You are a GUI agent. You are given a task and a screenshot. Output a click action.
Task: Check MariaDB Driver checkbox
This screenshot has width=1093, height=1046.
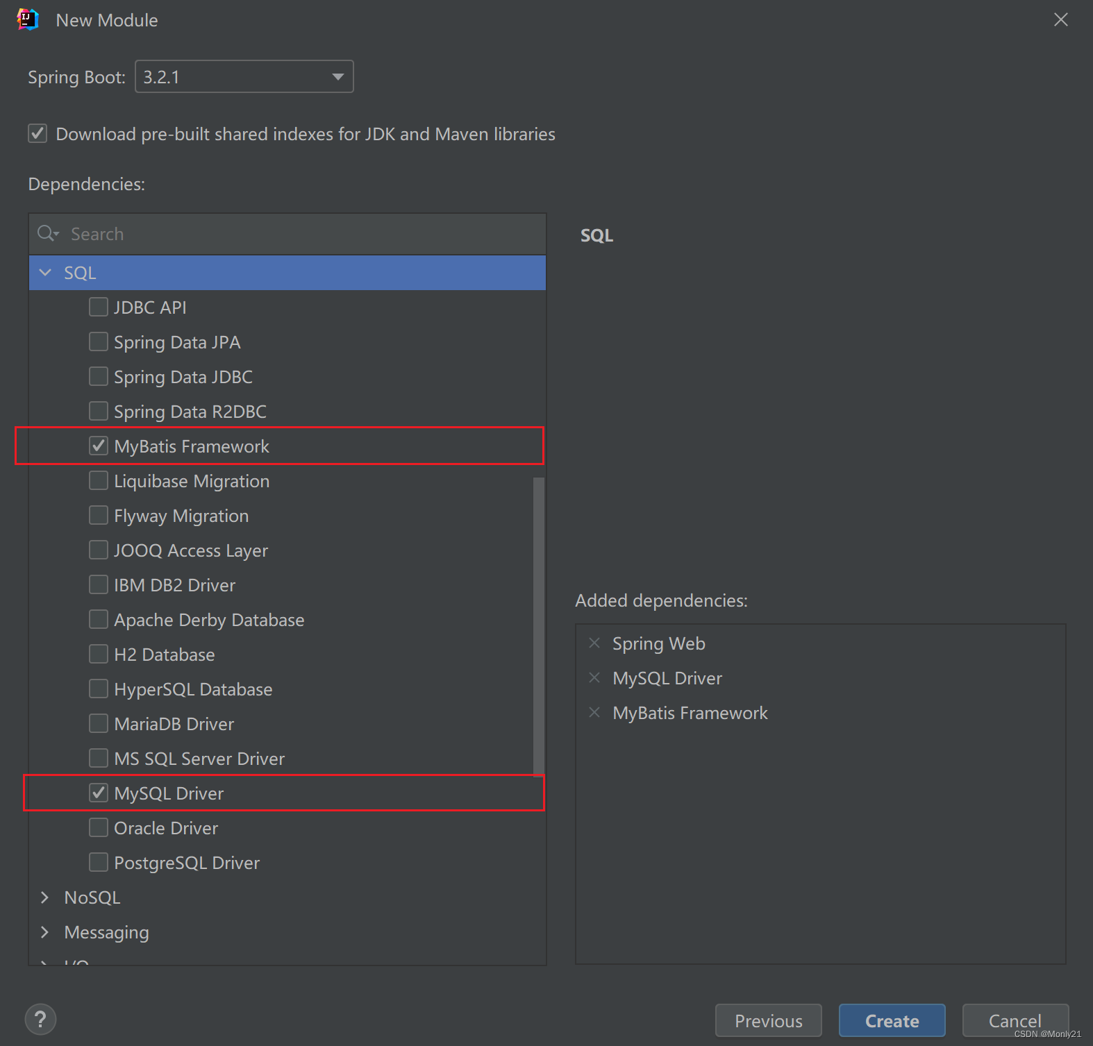(99, 723)
